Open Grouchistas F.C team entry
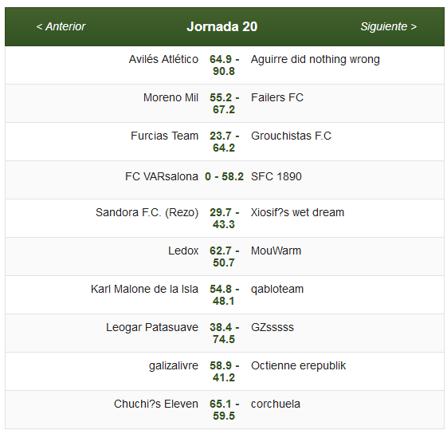447x434 pixels. pyautogui.click(x=291, y=136)
